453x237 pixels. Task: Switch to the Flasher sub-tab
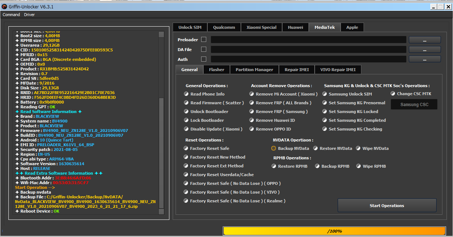coord(216,70)
